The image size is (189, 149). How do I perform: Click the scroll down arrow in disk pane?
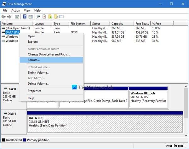[186, 136]
